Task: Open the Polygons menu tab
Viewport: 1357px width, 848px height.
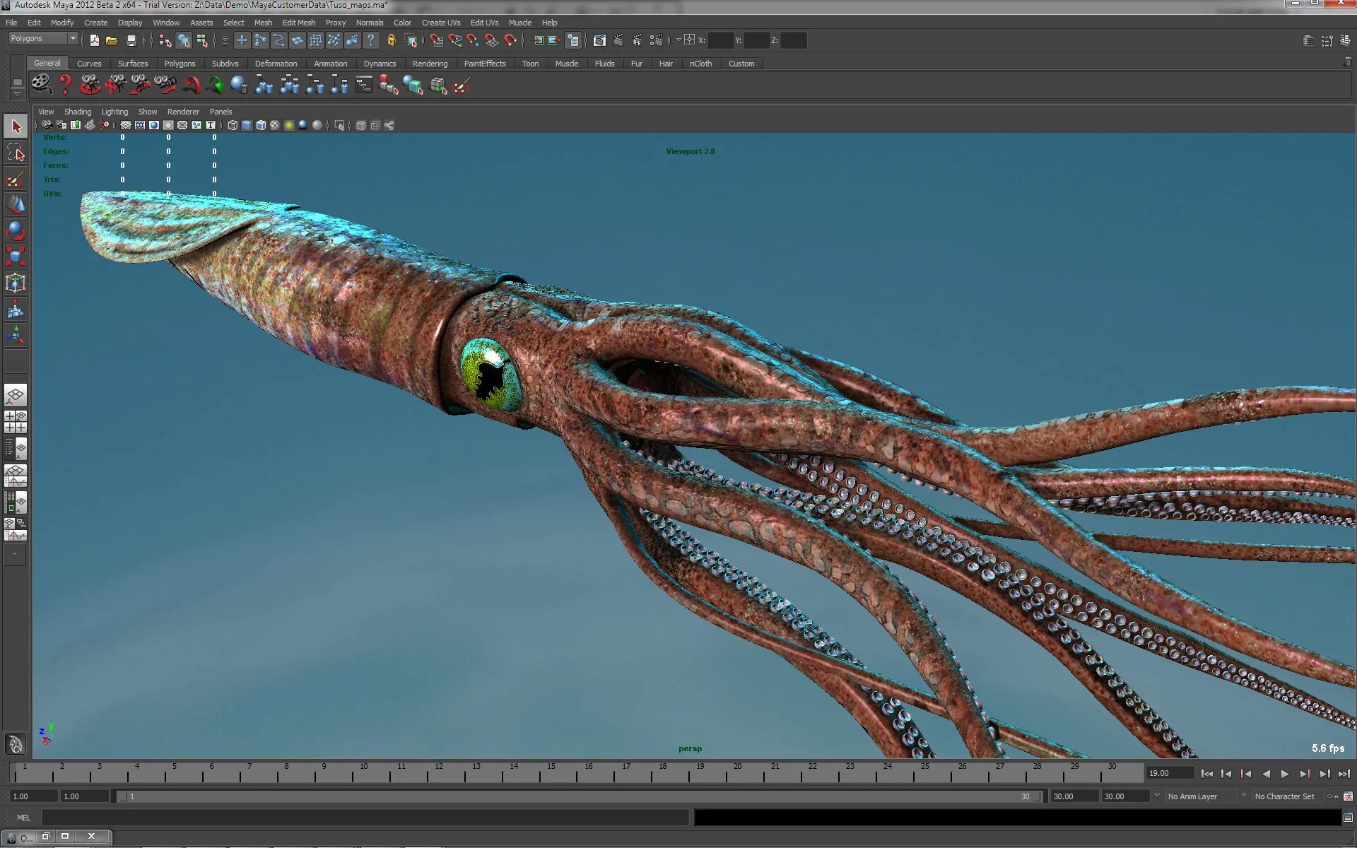Action: [x=179, y=62]
